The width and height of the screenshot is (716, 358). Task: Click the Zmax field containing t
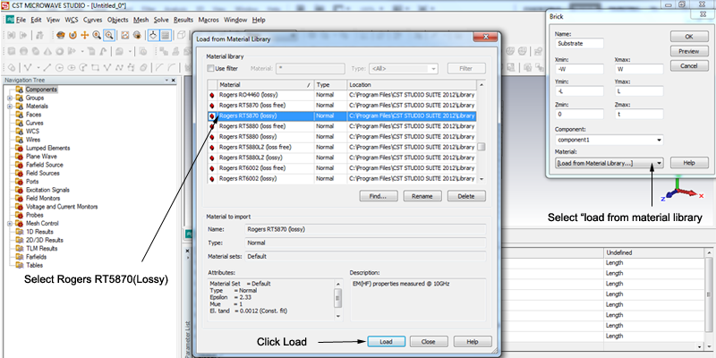[639, 115]
